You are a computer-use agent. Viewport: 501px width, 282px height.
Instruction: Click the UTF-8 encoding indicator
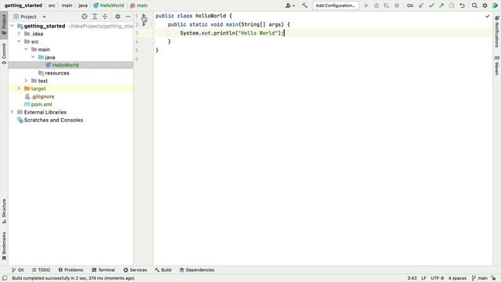click(437, 278)
